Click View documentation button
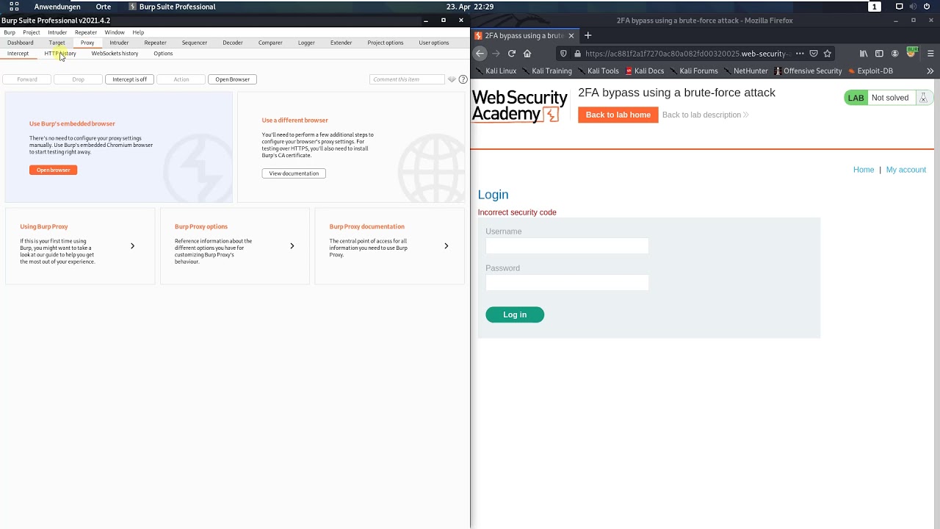The image size is (940, 529). click(x=294, y=173)
